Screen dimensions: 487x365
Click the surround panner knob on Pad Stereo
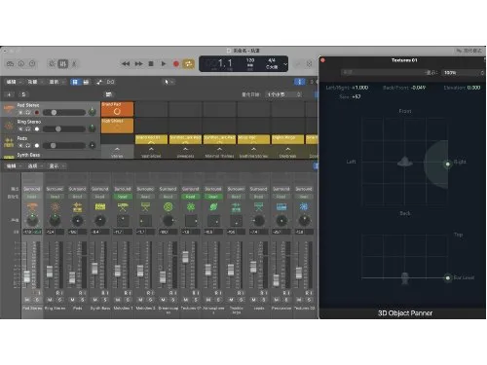32,221
